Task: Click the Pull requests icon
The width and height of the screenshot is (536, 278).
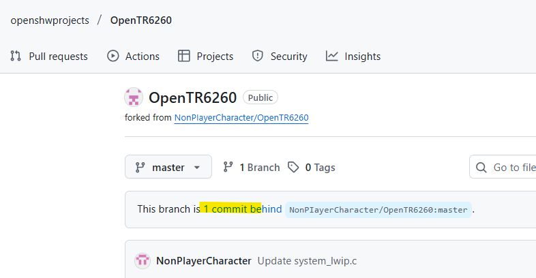Action: (16, 56)
